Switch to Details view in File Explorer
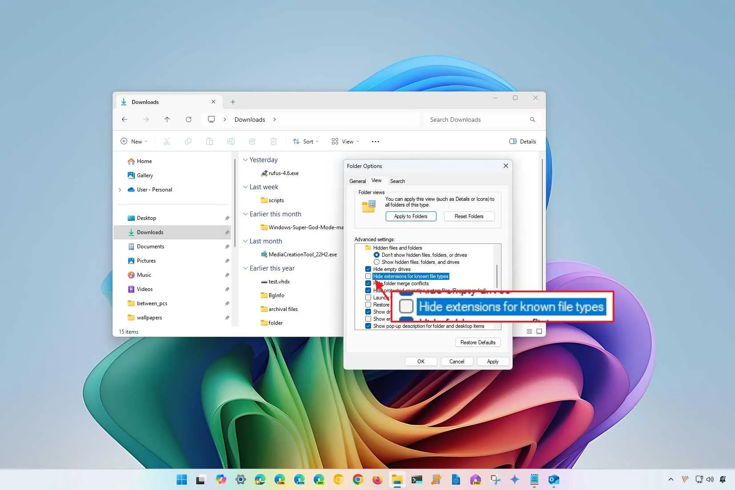The image size is (735, 490). pos(523,141)
